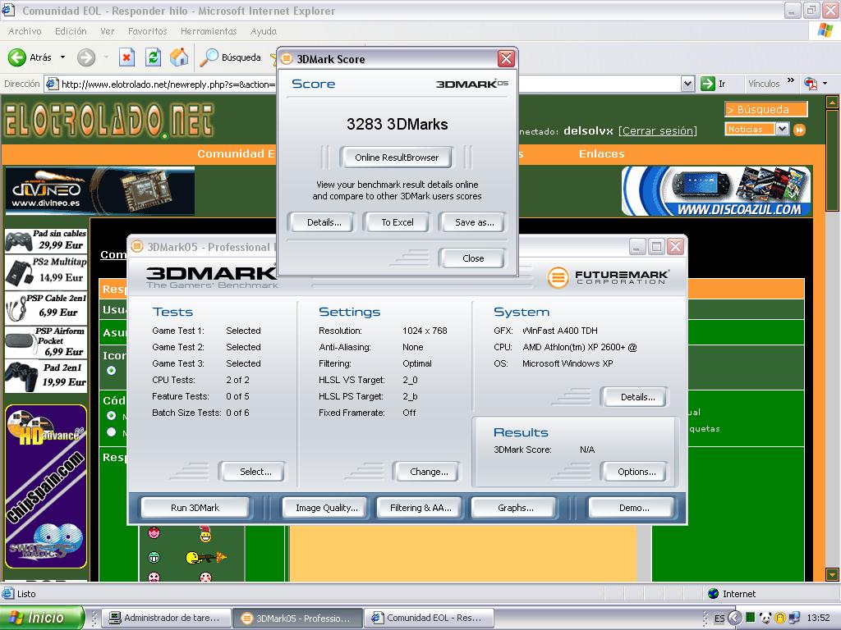The width and height of the screenshot is (841, 630).
Task: Click the smiley with gun emoticon
Action: [206, 558]
